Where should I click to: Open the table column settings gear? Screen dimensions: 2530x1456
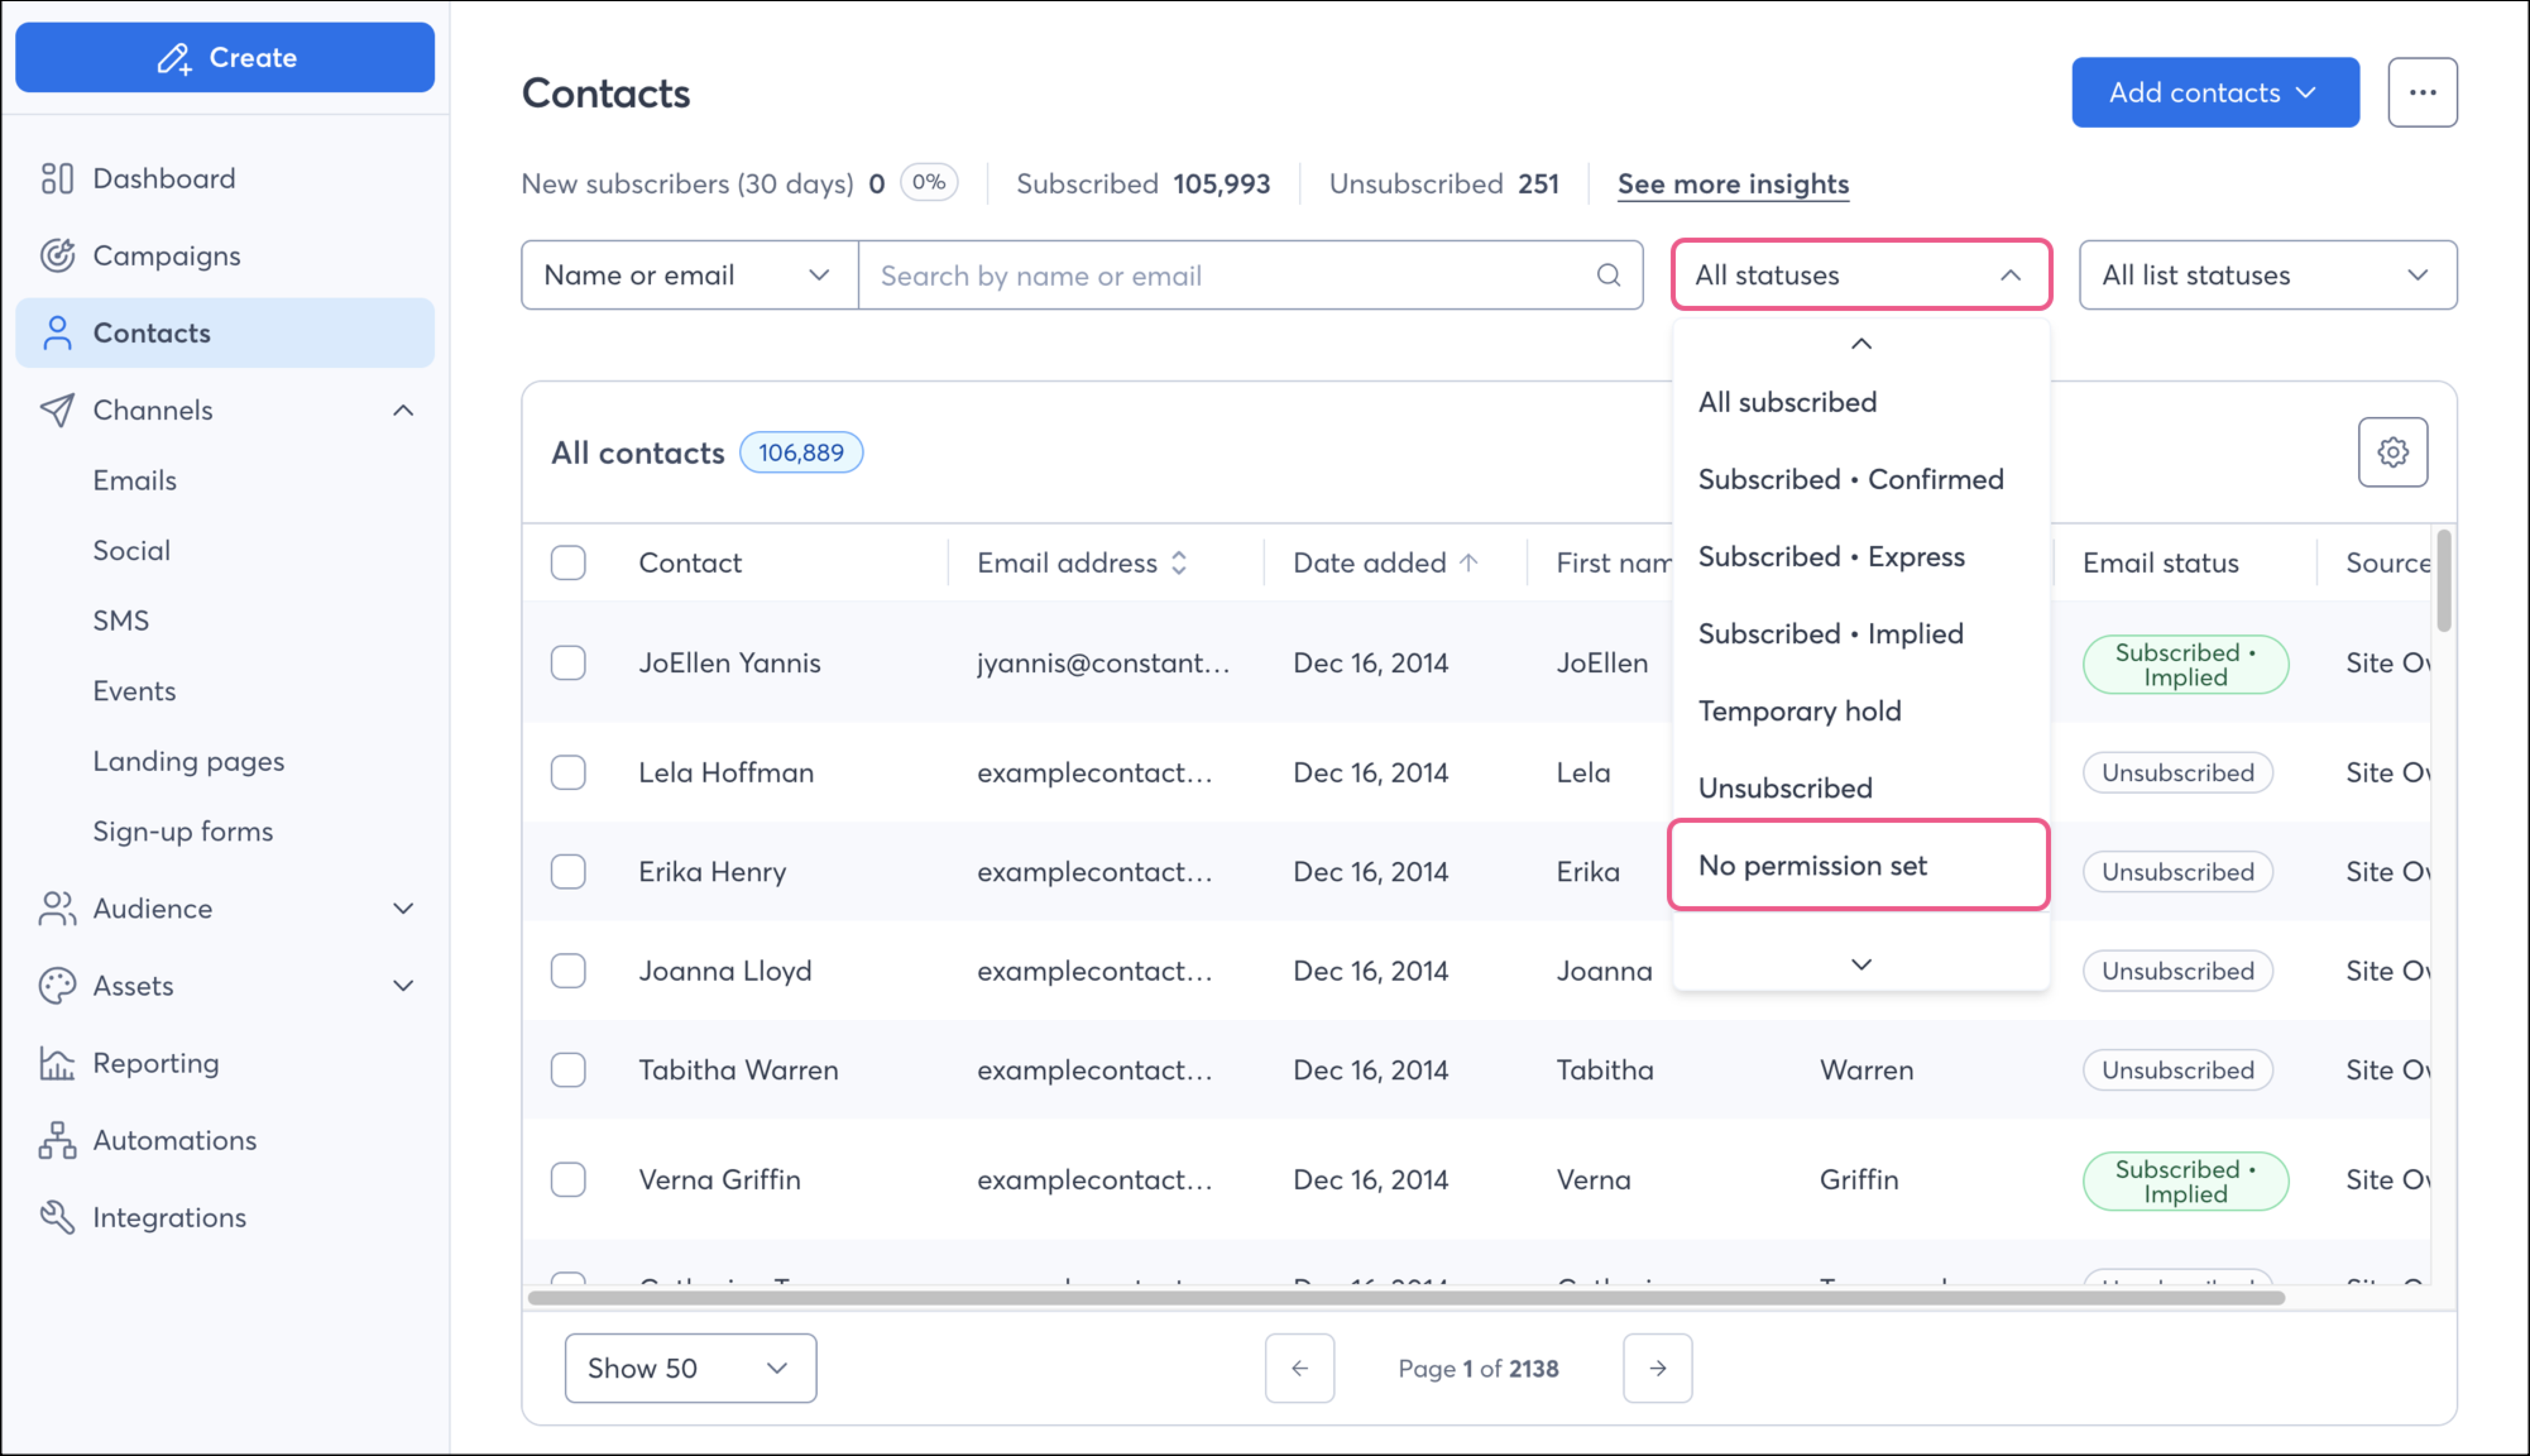coord(2393,452)
